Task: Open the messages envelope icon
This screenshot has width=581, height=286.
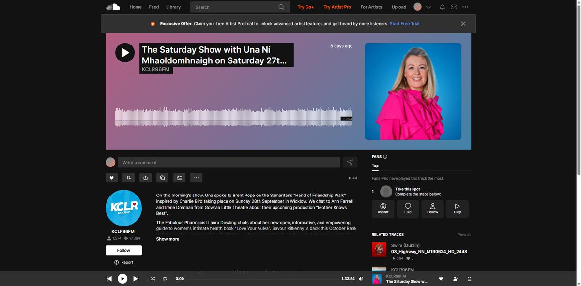Action: pyautogui.click(x=454, y=7)
